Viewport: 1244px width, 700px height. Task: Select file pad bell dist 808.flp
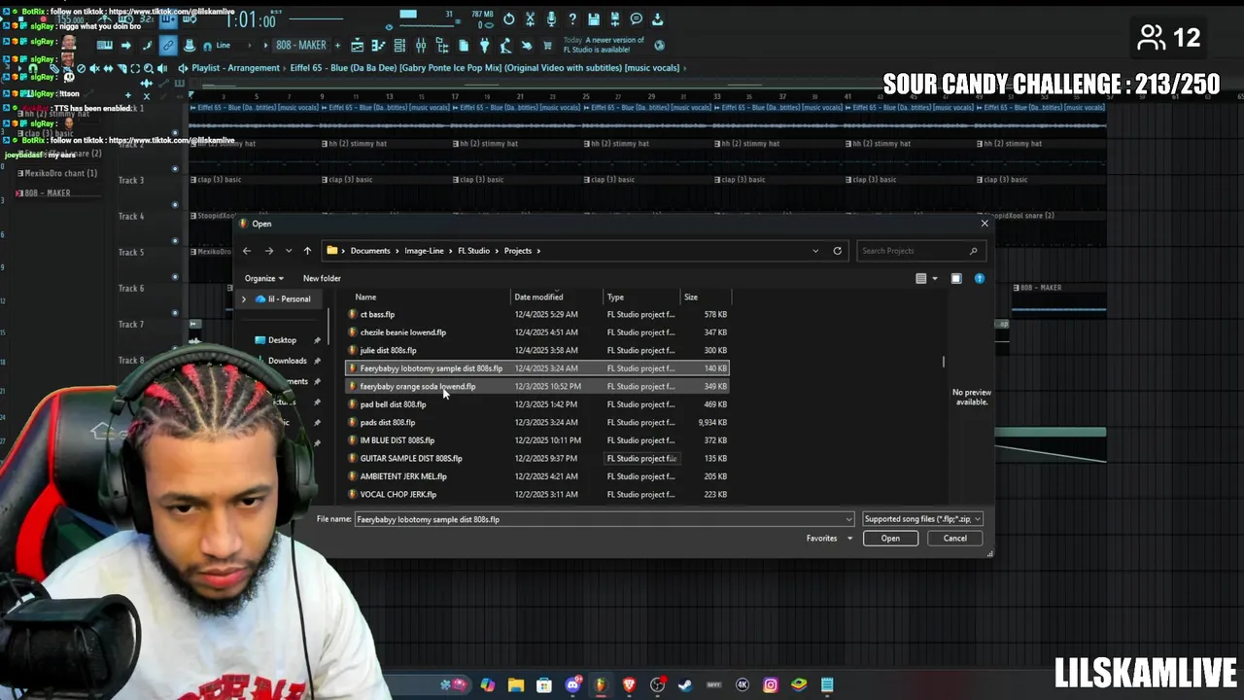coord(536,404)
